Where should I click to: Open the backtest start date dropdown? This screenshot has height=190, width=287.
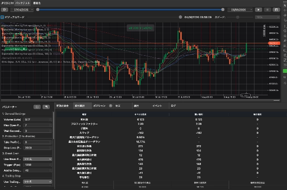point(22,10)
